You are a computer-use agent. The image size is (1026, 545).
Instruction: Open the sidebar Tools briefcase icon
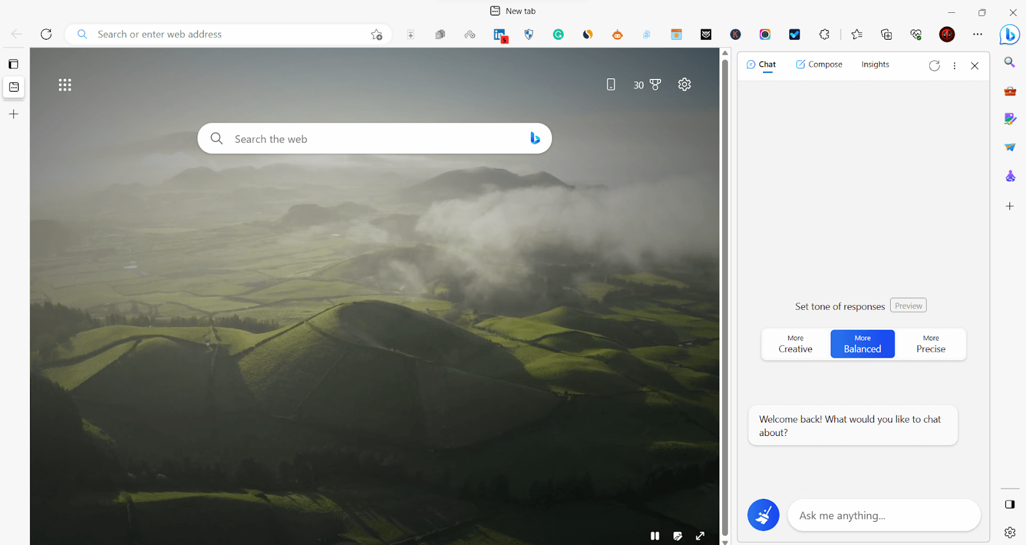[1010, 91]
